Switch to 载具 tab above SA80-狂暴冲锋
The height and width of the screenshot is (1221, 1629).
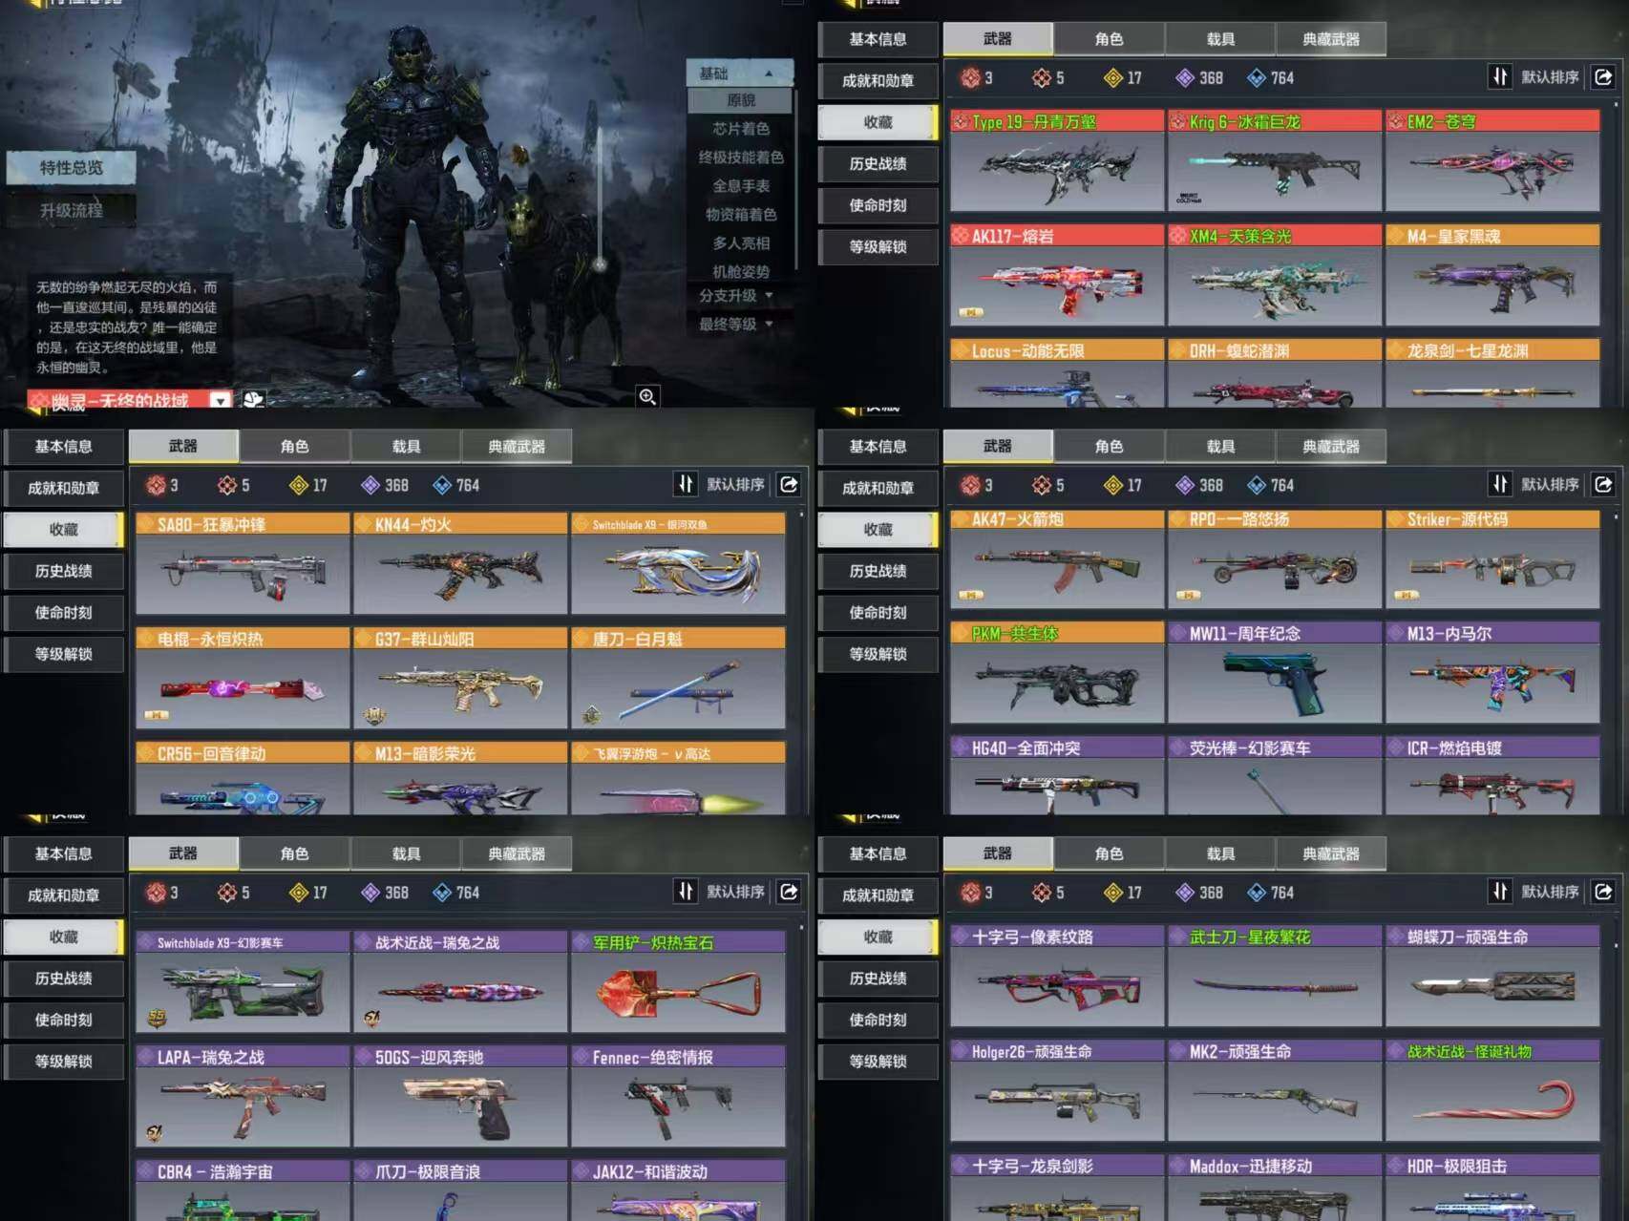pos(406,447)
